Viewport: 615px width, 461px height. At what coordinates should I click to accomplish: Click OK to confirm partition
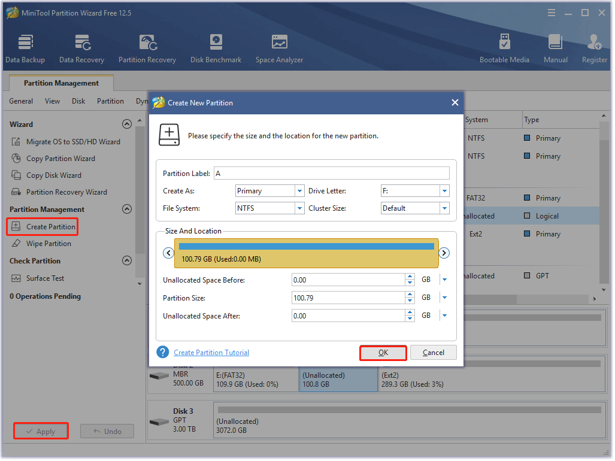pyautogui.click(x=384, y=353)
